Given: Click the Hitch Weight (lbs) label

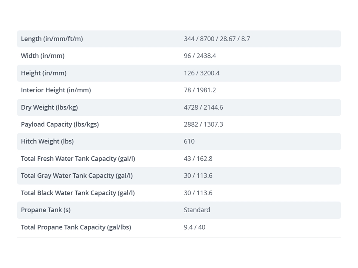Looking at the screenshot, I should (47, 141).
